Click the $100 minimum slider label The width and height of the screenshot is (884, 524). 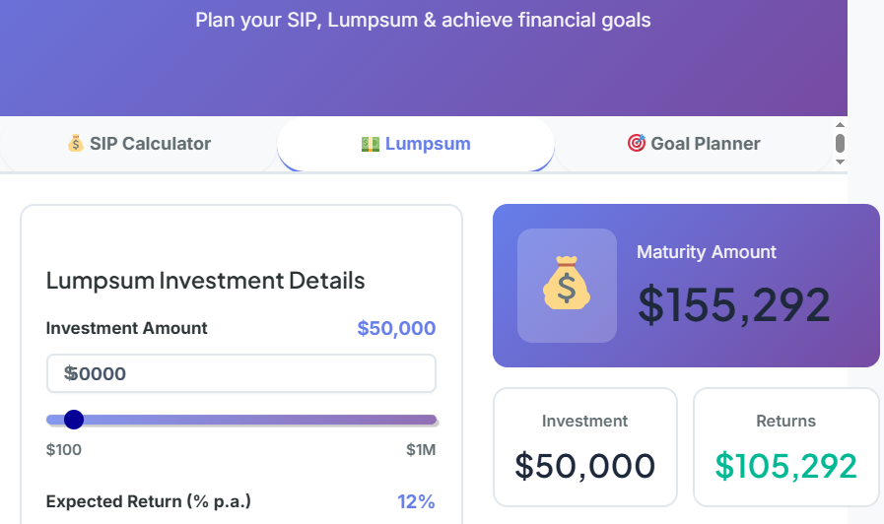click(x=64, y=450)
